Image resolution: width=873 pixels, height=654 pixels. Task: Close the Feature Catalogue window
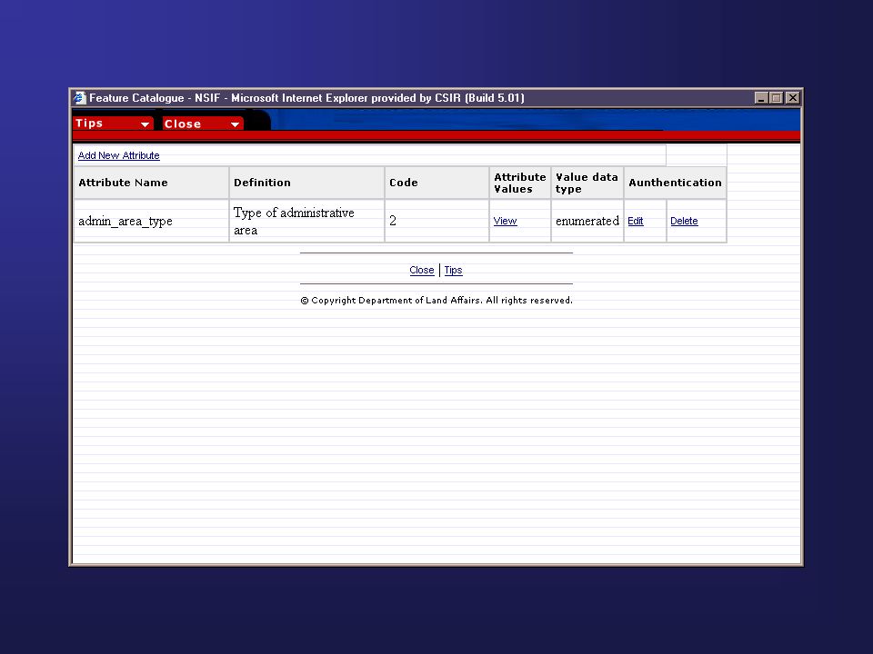pyautogui.click(x=792, y=98)
